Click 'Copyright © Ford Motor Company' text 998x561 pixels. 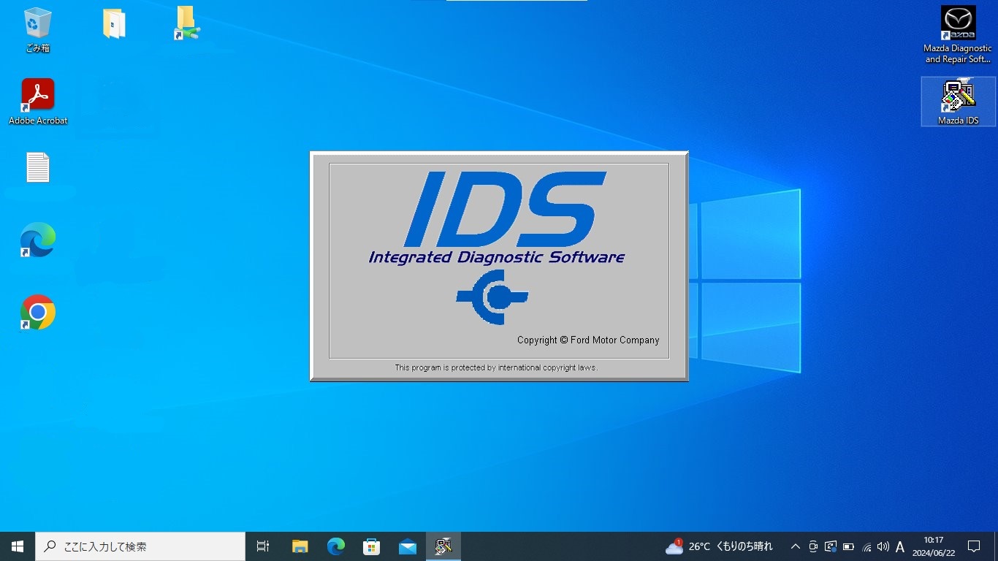(588, 340)
